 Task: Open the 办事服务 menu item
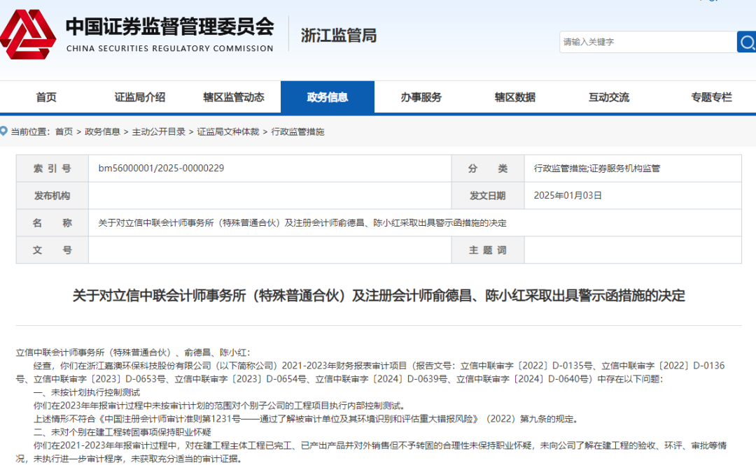pyautogui.click(x=421, y=97)
